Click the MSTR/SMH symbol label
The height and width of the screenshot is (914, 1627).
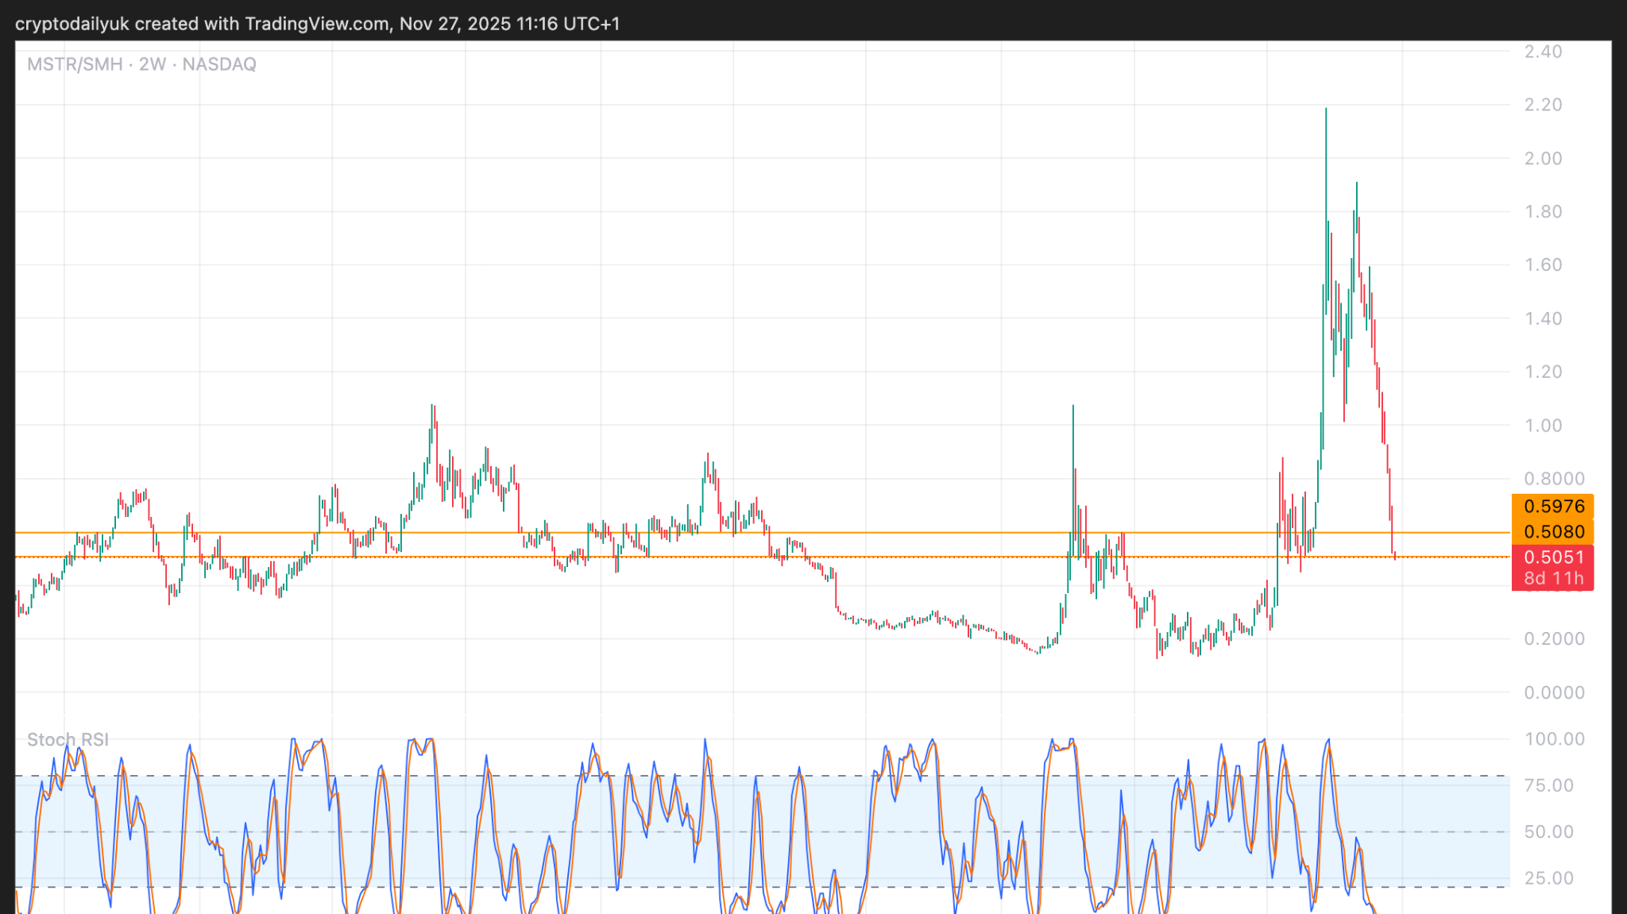click(75, 64)
